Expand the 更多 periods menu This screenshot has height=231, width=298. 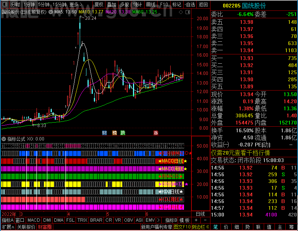pyautogui.click(x=76, y=4)
